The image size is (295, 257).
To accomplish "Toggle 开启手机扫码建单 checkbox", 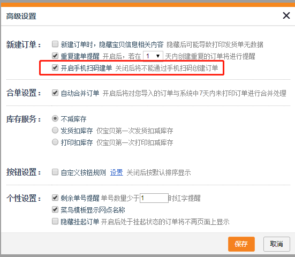I will [x=55, y=67].
